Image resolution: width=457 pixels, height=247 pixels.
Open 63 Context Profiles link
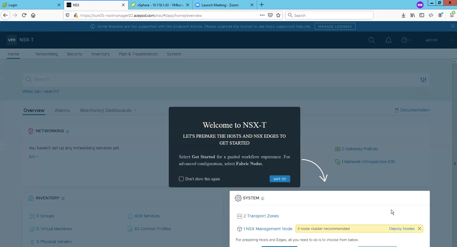pyautogui.click(x=153, y=229)
